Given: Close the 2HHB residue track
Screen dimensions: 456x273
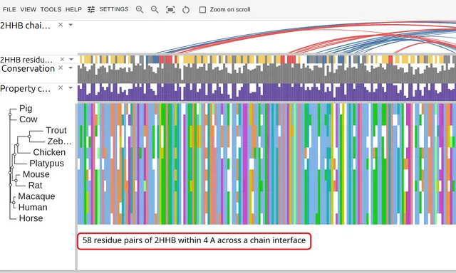Looking at the screenshot, I should [x=62, y=59].
